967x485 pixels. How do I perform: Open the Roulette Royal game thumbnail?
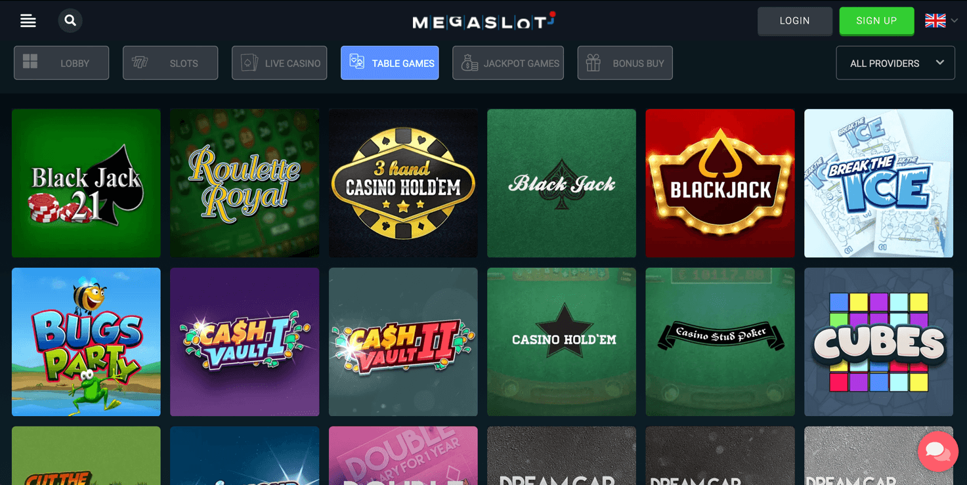244,183
